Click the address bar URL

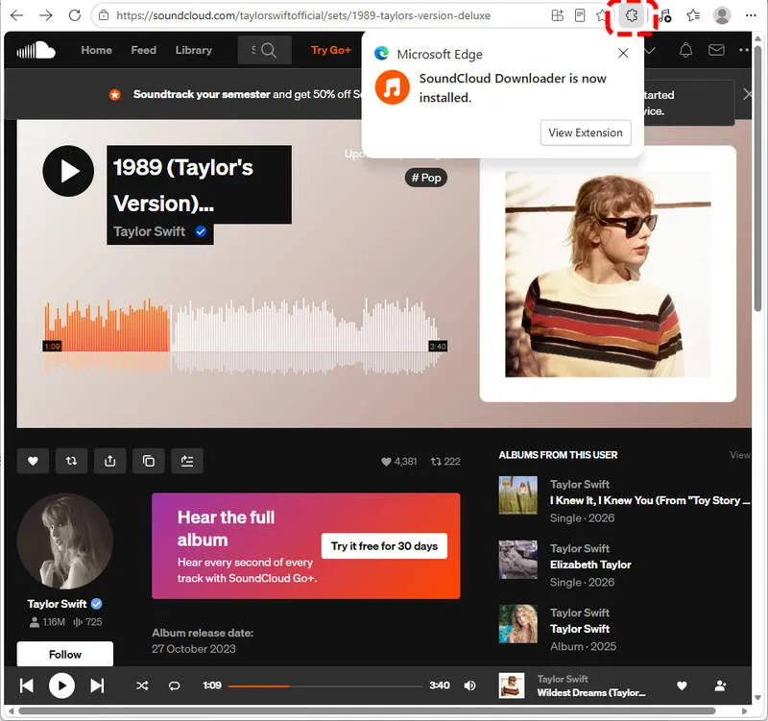[303, 15]
